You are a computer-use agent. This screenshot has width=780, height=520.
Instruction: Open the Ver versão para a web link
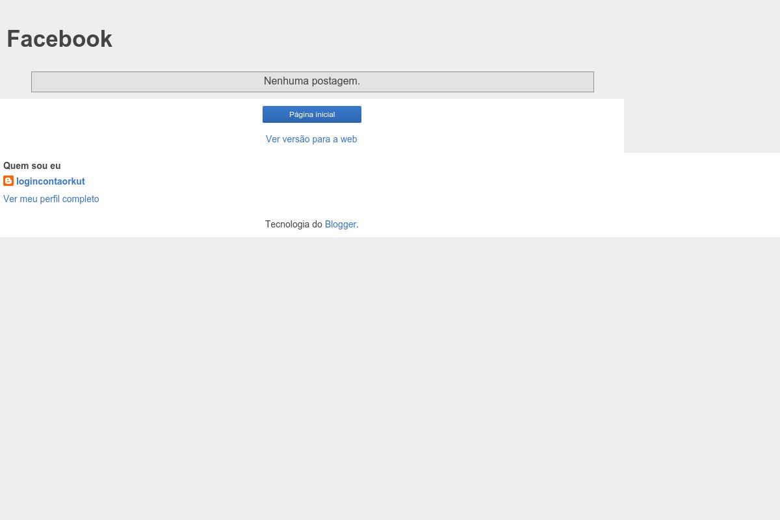tap(311, 139)
